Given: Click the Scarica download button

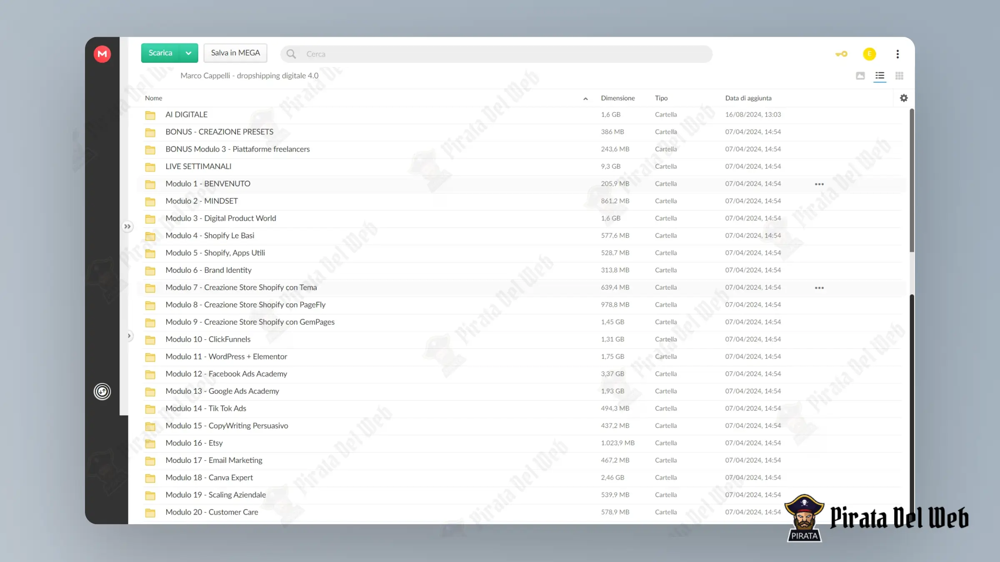Looking at the screenshot, I should click(160, 53).
